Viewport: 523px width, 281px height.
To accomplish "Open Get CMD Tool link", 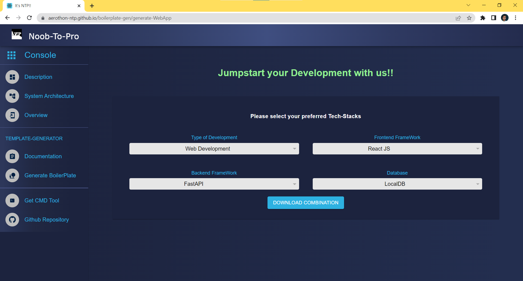I will [x=42, y=201].
